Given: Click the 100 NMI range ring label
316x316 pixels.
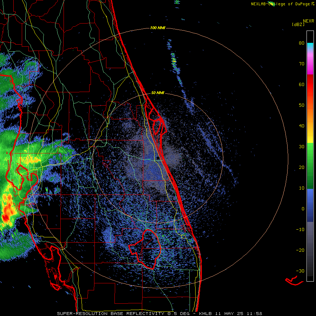Looking at the screenshot, I should tap(158, 28).
